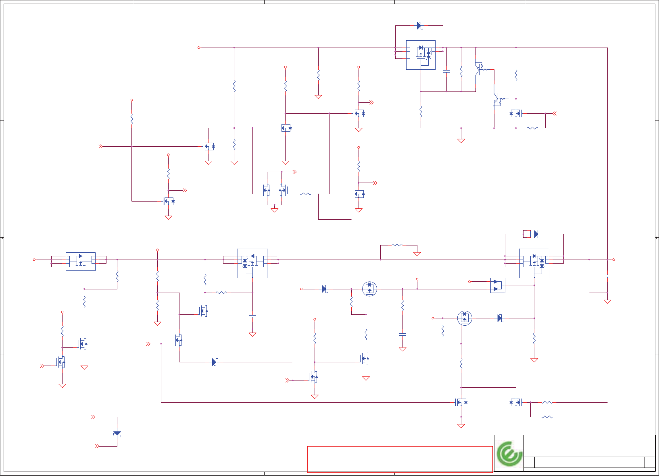659x476 pixels.
Task: Click the small empty square beside a diode
Action: point(527,234)
